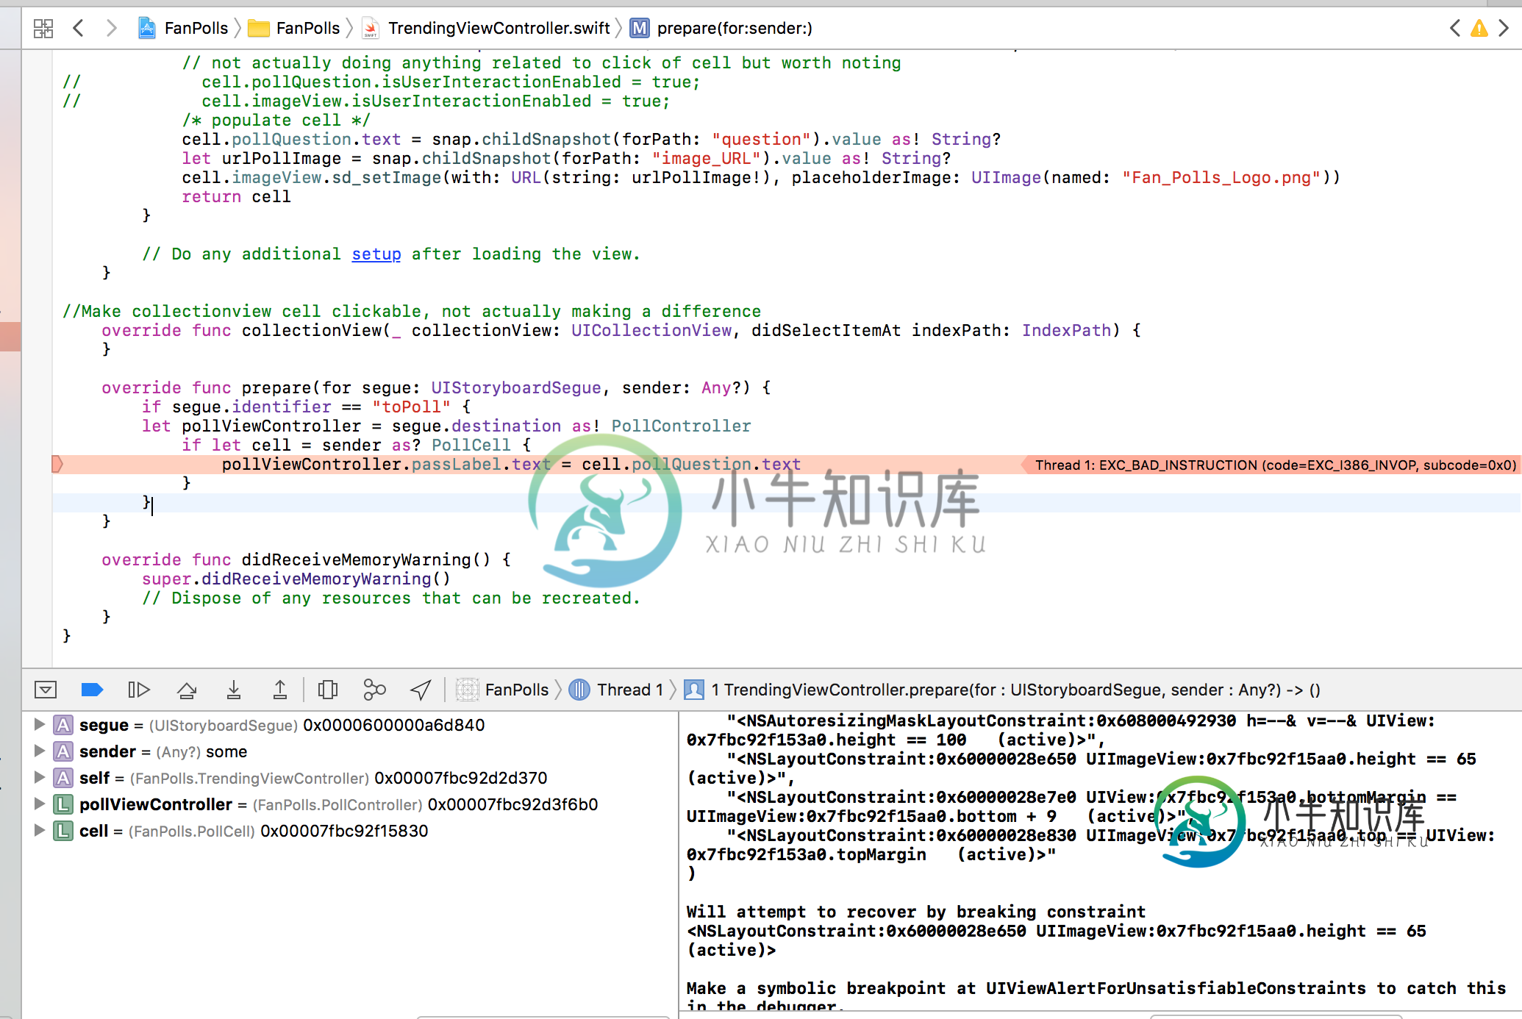1522x1019 pixels.
Task: Step out of the function
Action: [280, 690]
